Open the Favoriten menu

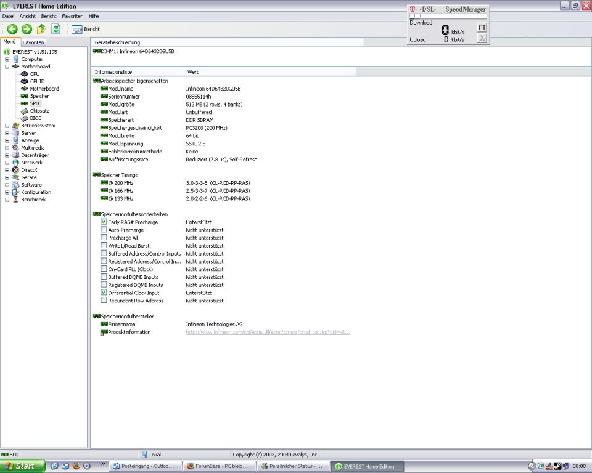73,16
